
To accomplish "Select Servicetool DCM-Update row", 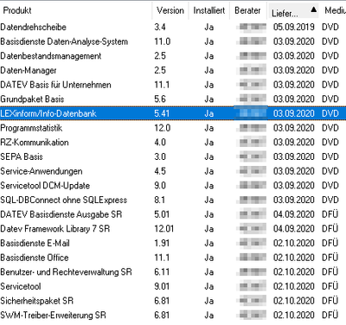I will coord(173,186).
